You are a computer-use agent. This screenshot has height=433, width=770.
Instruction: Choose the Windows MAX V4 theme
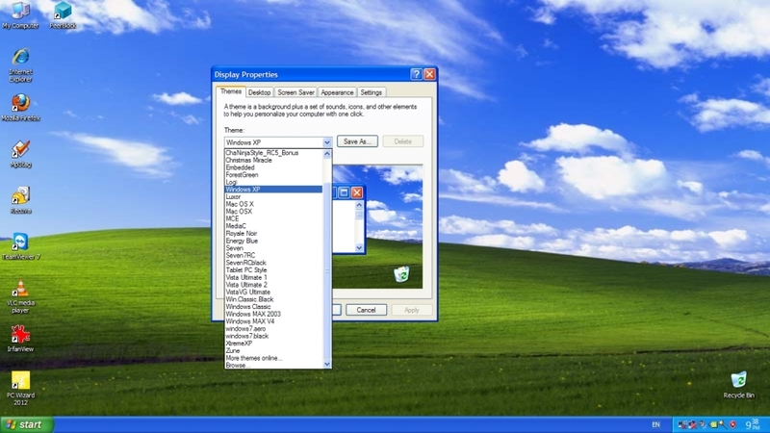273,321
